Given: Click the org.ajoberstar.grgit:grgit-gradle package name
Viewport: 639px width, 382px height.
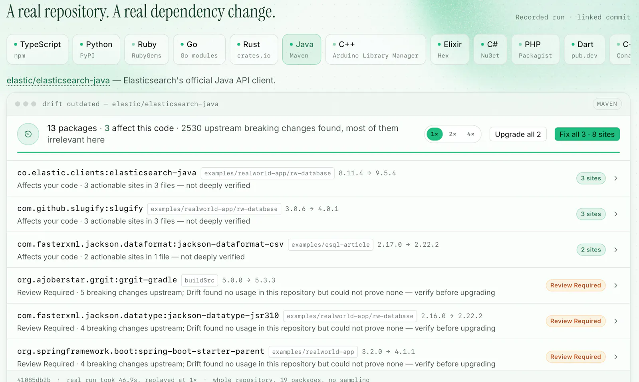Looking at the screenshot, I should [97, 280].
